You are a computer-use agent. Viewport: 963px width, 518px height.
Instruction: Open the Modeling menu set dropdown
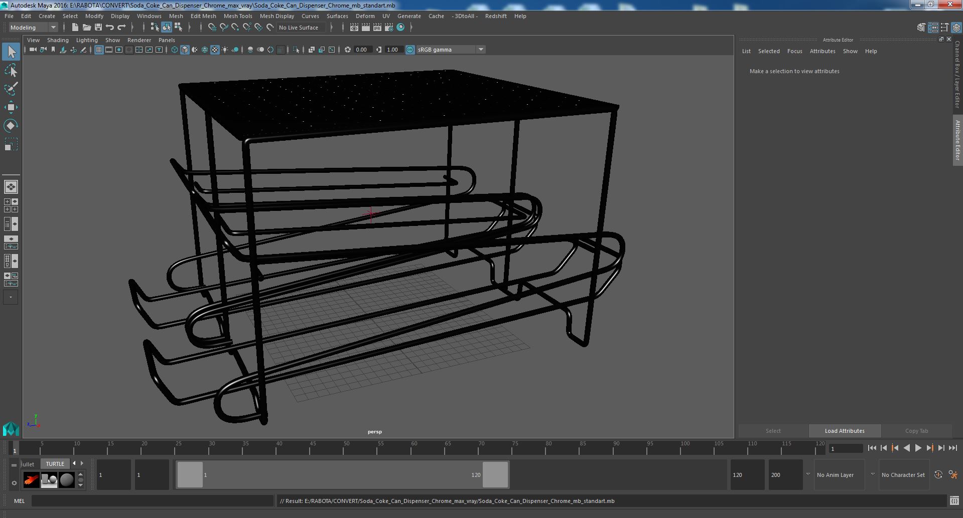tap(33, 28)
